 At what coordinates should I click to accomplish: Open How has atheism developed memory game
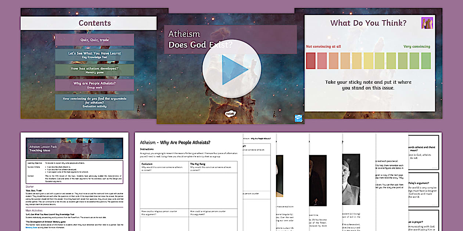(94, 69)
